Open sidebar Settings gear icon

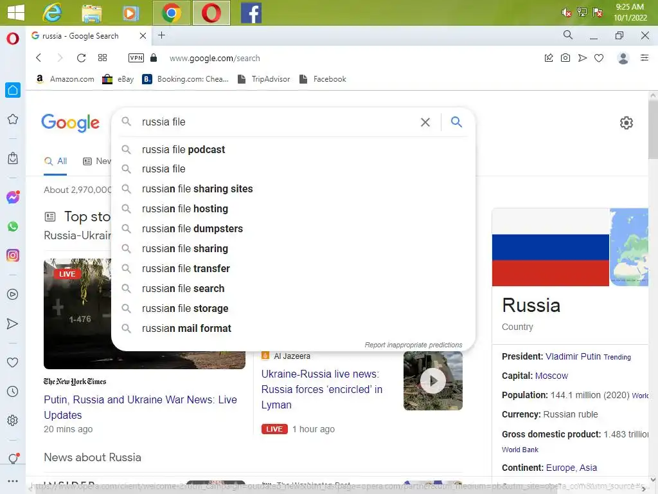click(x=13, y=421)
